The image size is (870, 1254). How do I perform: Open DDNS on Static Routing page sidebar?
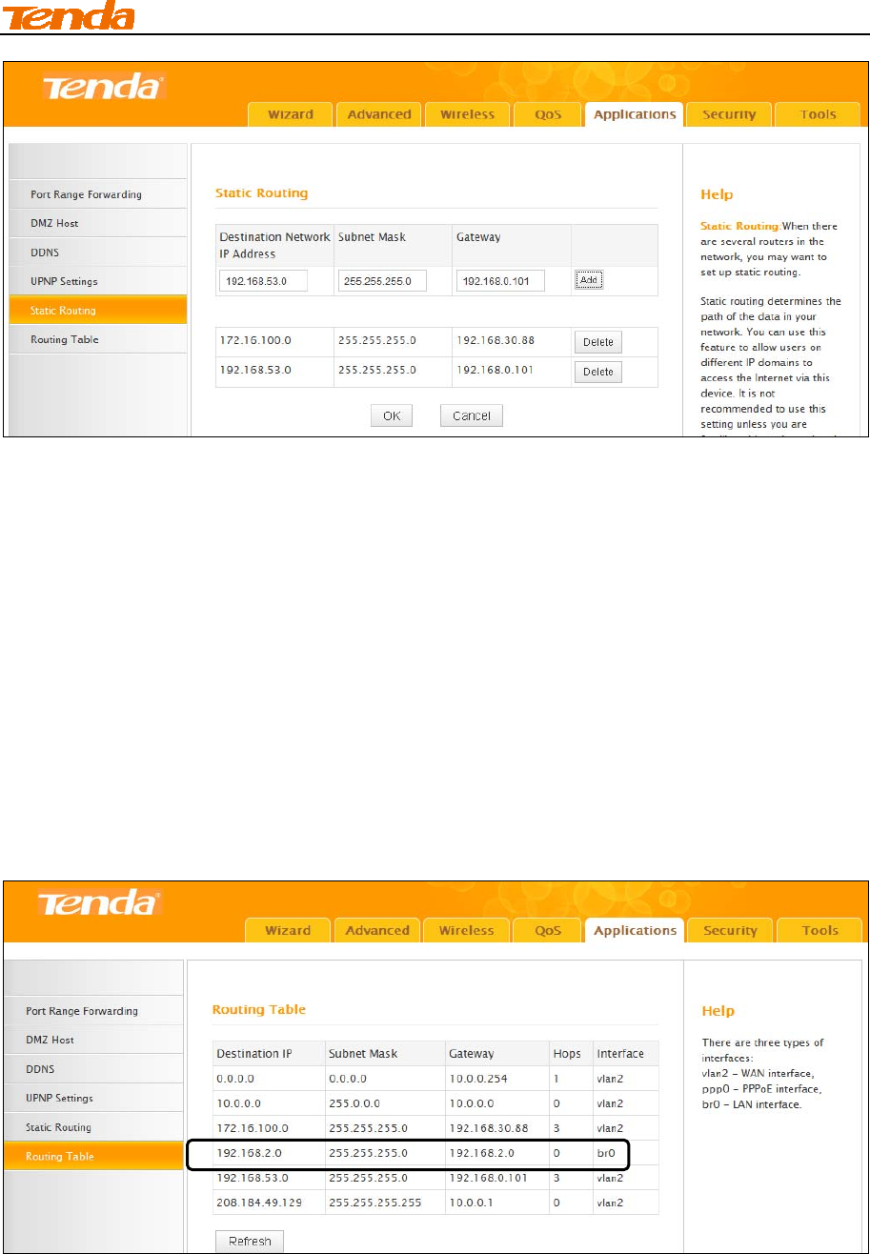[x=97, y=253]
